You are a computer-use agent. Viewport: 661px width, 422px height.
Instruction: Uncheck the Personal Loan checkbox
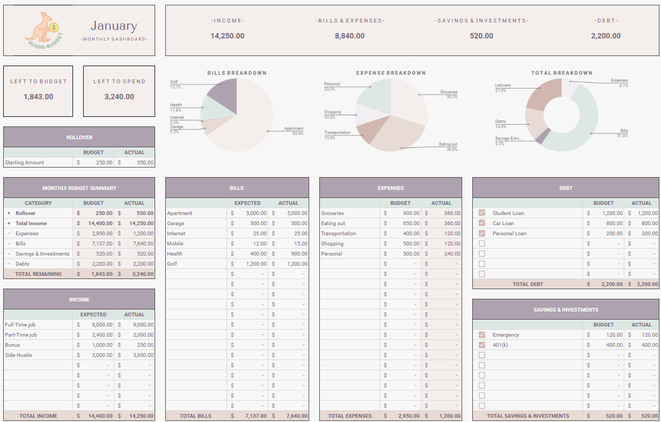tap(482, 233)
